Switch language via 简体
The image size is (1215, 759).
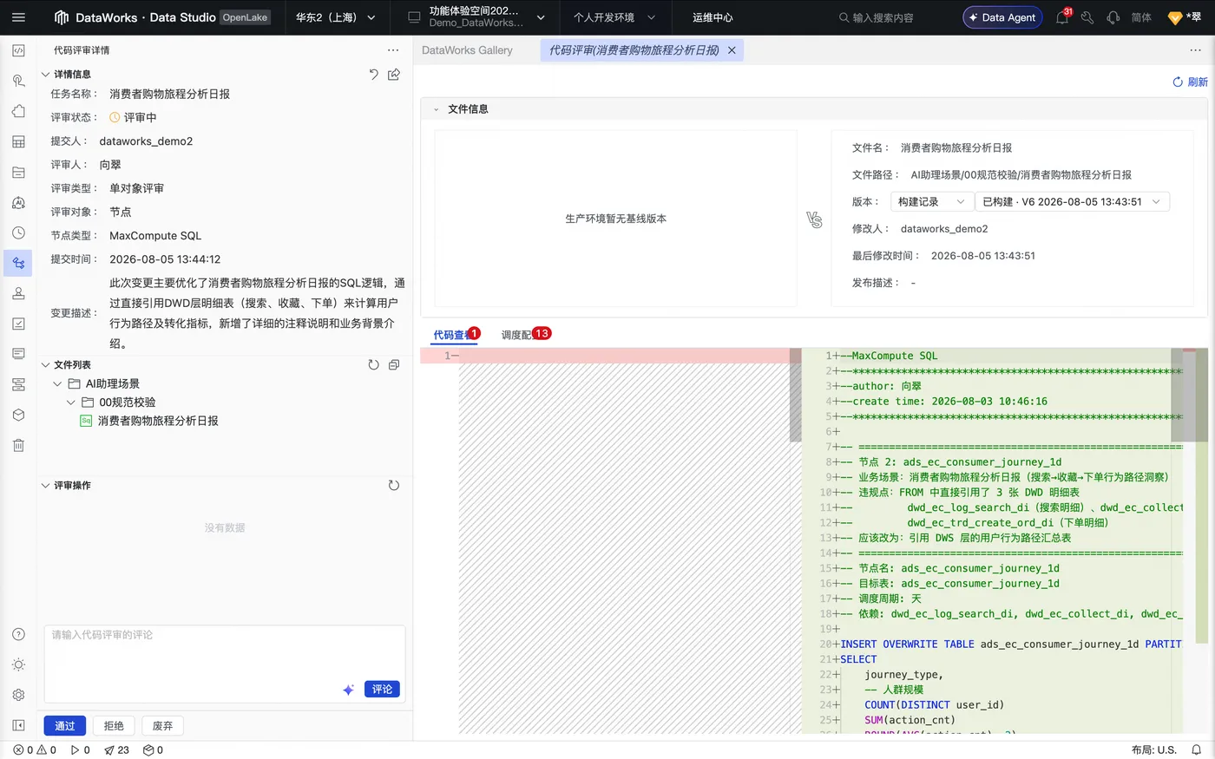coord(1141,17)
